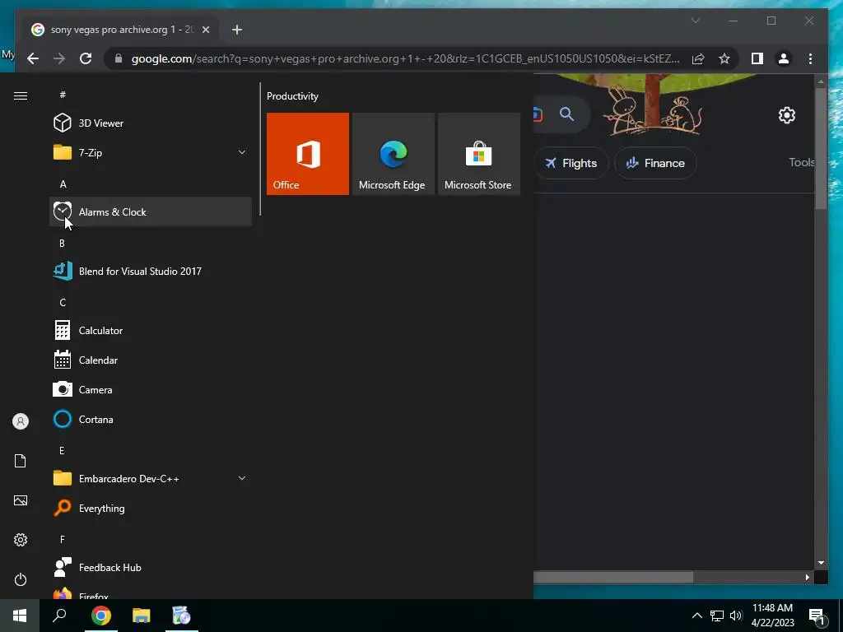Expand the 7-Zip folder chevron
Image resolution: width=843 pixels, height=632 pixels.
[x=242, y=152]
